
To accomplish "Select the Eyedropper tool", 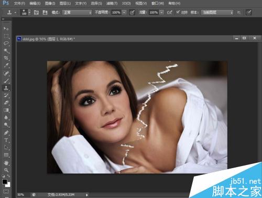I will [6, 65].
